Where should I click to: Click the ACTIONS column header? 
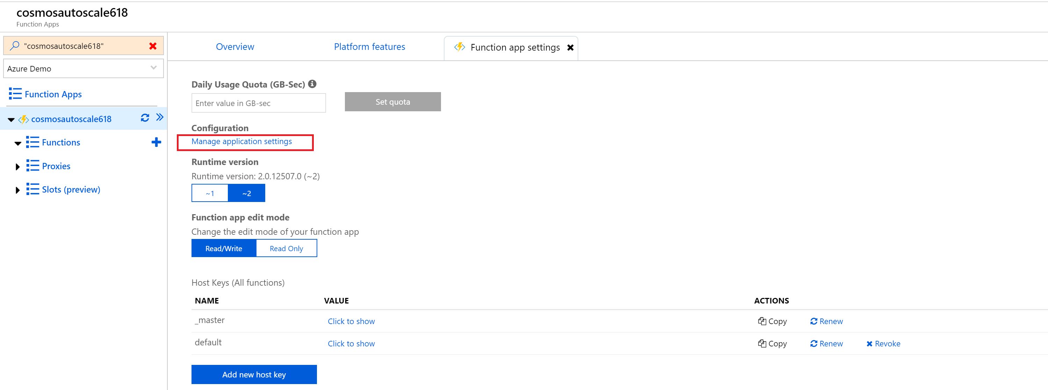pyautogui.click(x=771, y=301)
